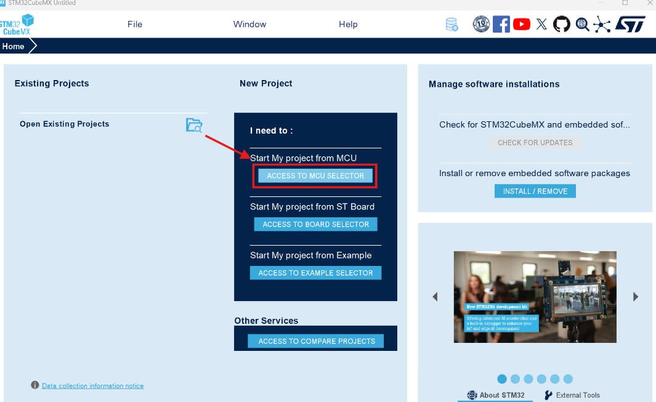Switch to the External Tools tab
Viewport: 656px width, 402px height.
(x=572, y=395)
